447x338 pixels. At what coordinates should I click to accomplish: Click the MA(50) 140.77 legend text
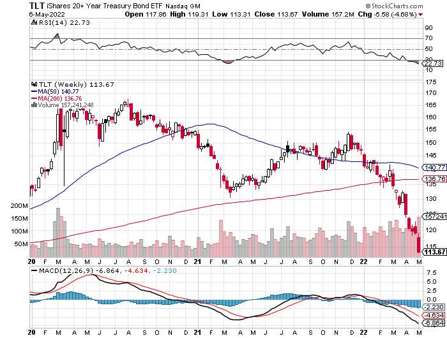[58, 91]
